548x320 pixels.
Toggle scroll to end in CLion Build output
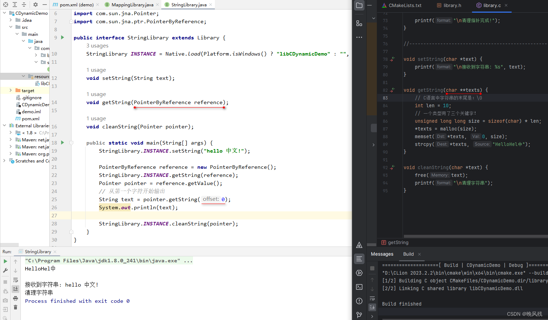[372, 307]
